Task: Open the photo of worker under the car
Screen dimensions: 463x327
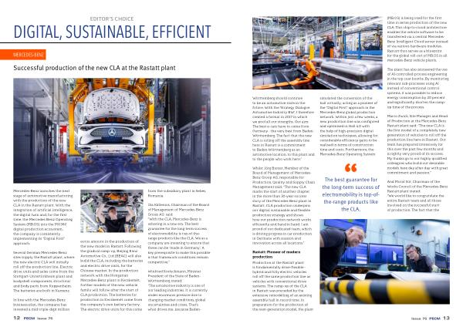Action: [112, 211]
